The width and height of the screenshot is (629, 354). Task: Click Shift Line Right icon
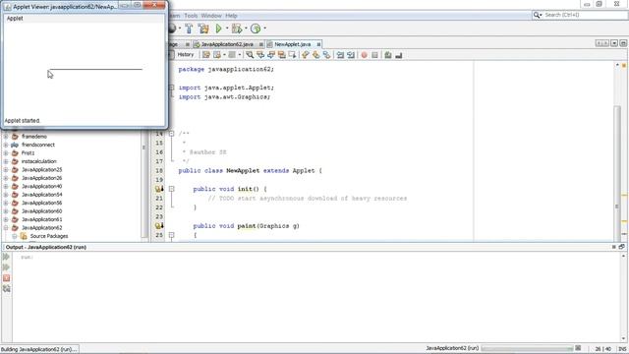[x=351, y=55]
